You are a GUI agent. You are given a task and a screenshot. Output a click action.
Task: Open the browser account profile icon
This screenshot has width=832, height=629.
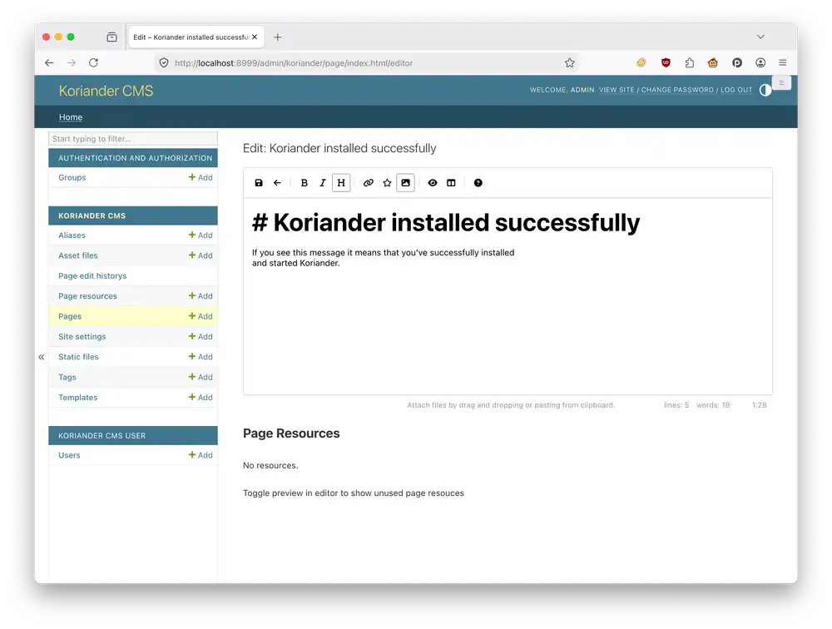[x=760, y=62]
